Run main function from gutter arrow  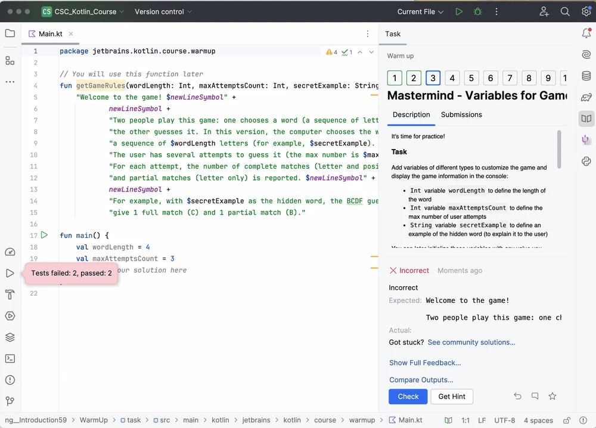coord(45,235)
